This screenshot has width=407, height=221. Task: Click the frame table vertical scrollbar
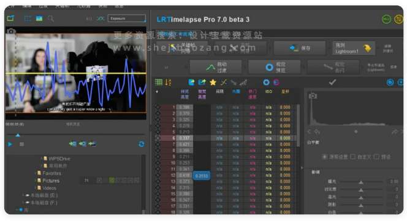pos(298,125)
